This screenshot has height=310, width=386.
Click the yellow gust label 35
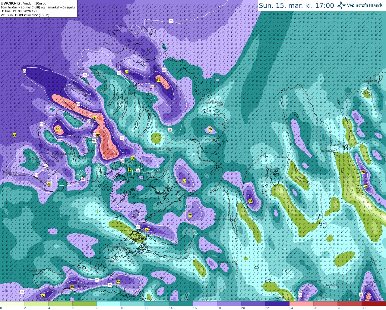[58, 129]
